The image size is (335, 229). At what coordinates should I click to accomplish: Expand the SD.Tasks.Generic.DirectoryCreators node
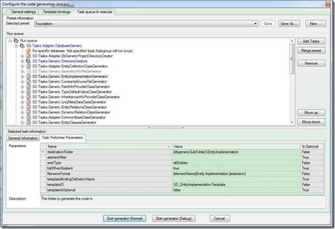[x=22, y=61]
